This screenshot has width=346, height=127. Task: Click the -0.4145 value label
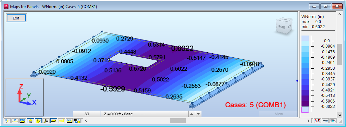[219, 57]
